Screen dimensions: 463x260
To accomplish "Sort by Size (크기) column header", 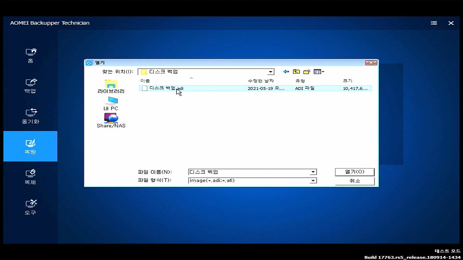I will 348,81.
